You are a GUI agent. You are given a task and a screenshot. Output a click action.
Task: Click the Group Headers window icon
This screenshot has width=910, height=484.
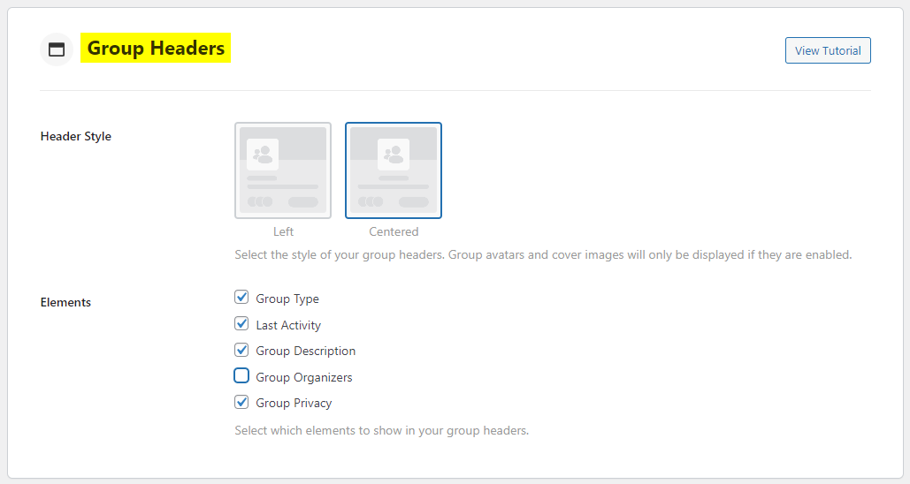coord(57,49)
